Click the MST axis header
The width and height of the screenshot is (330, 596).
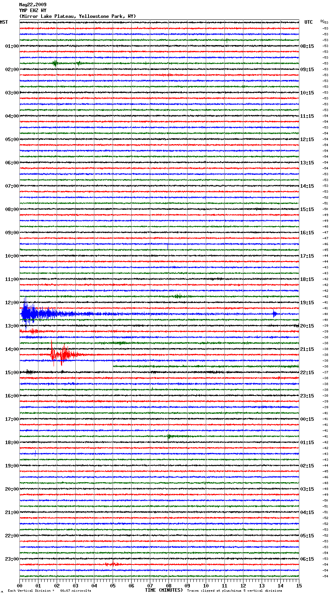click(4, 22)
